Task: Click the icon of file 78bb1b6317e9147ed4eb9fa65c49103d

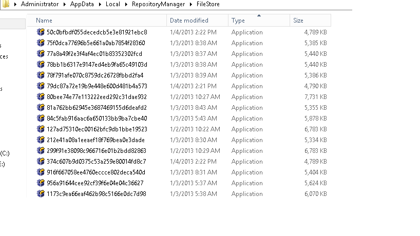Action: 41,65
